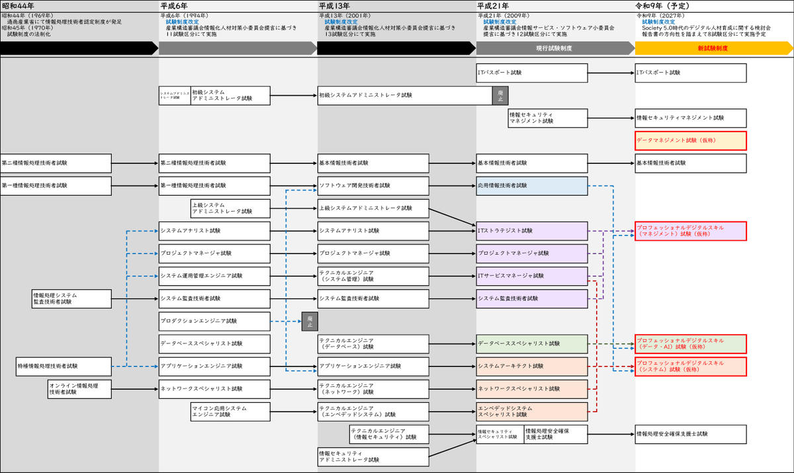Screen dimensions: 794x473
Task: Select 基本情報技術者試験 in the 令和9年 column
Action: click(x=691, y=163)
